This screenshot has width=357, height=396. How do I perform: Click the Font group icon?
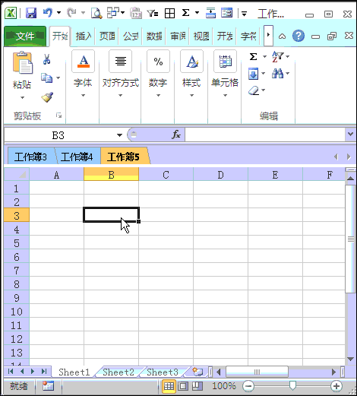tap(84, 62)
